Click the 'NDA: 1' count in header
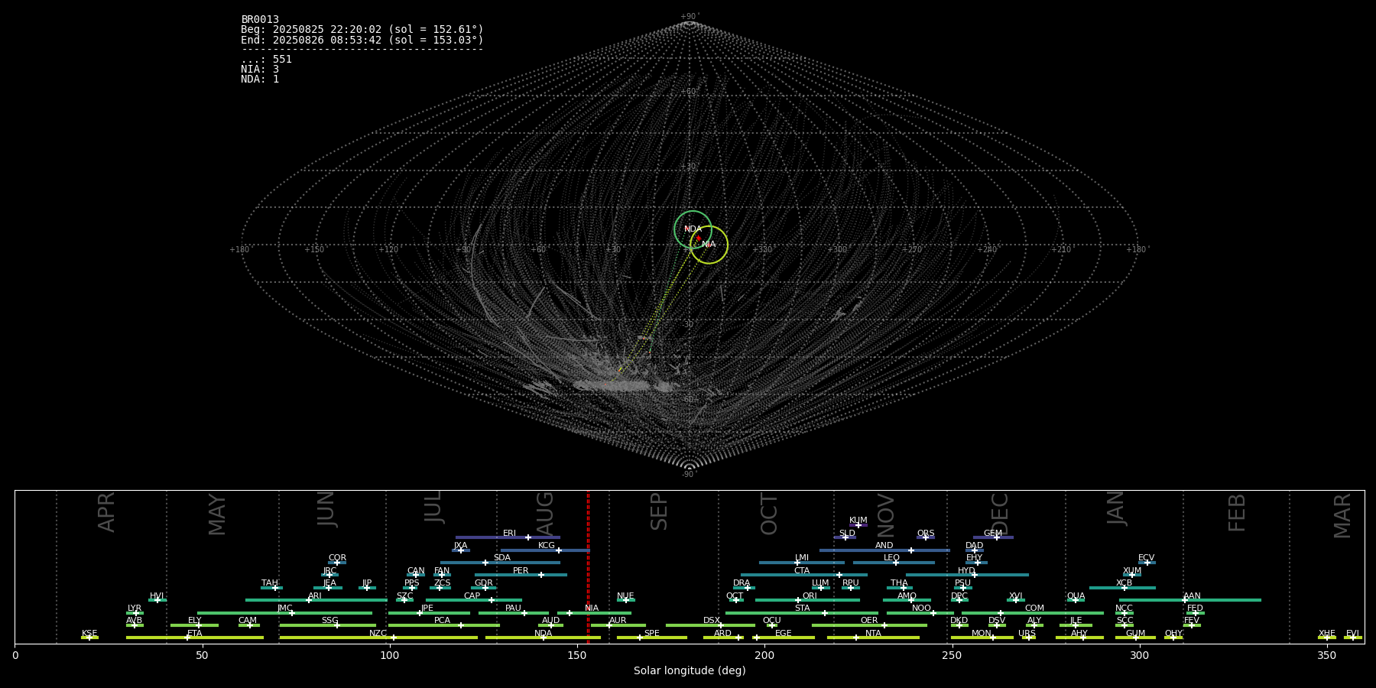Image resolution: width=1376 pixels, height=688 pixels. click(x=260, y=80)
